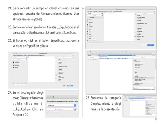Screen dimensions: 165x124
Task: Click T type icon beside Nombre field
Action: click(x=88, y=19)
